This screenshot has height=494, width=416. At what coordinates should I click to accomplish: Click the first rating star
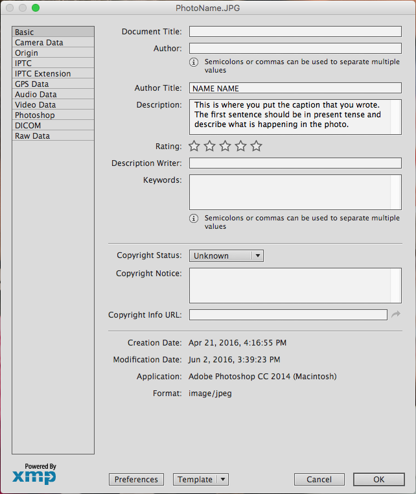coord(194,147)
